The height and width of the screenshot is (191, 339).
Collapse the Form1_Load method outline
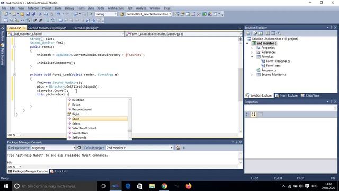click(x=14, y=74)
